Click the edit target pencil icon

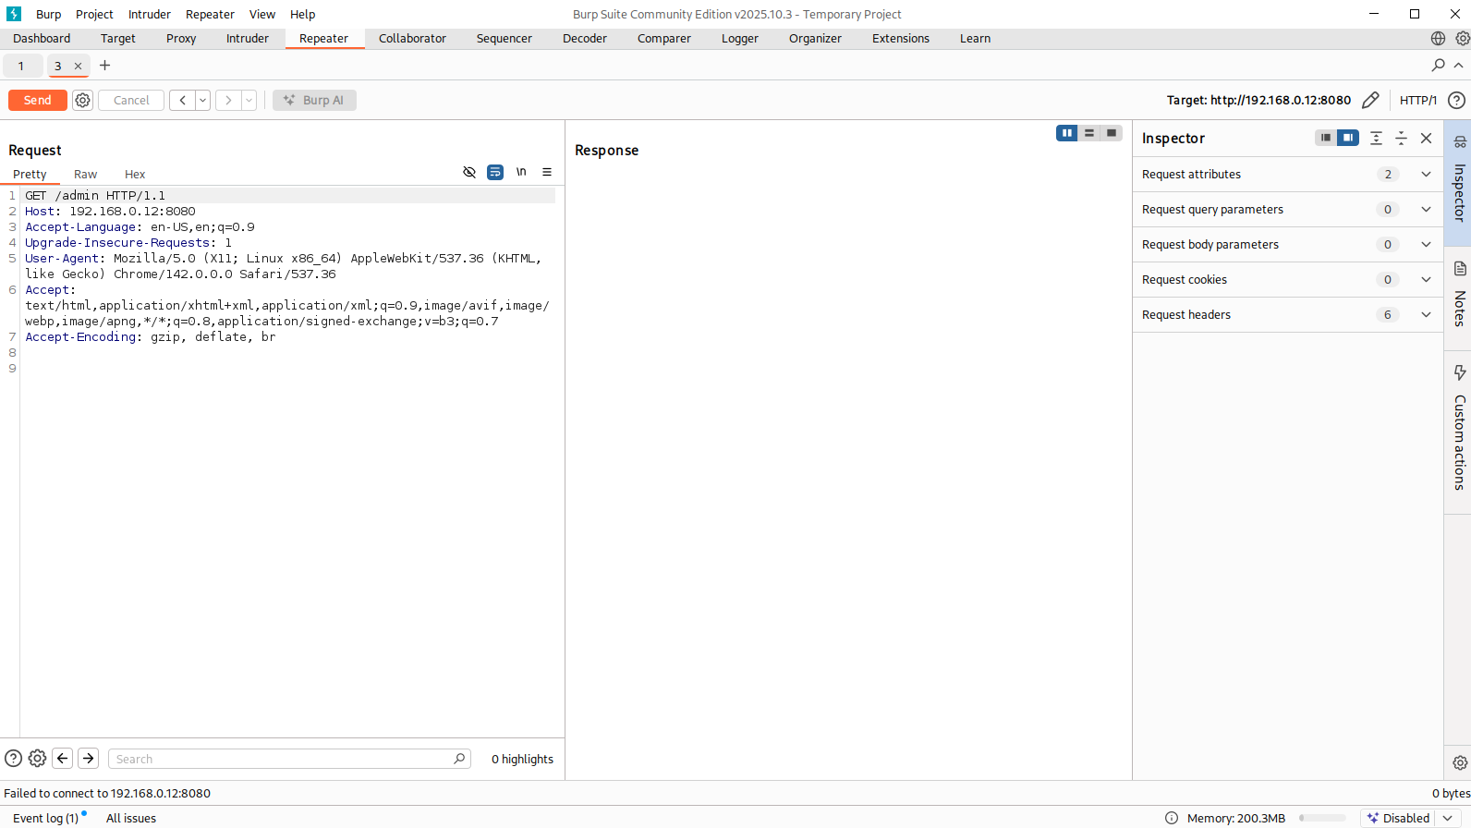click(1370, 100)
